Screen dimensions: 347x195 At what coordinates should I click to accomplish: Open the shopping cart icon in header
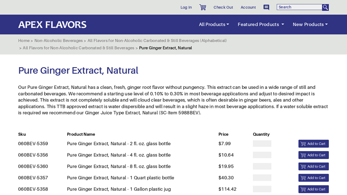pyautogui.click(x=203, y=7)
